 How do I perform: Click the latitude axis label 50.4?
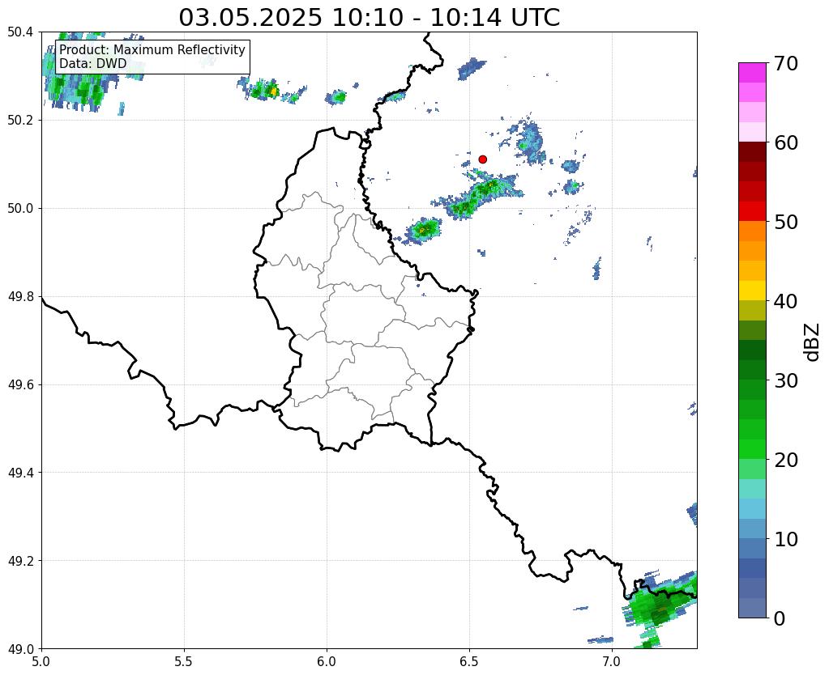20,32
